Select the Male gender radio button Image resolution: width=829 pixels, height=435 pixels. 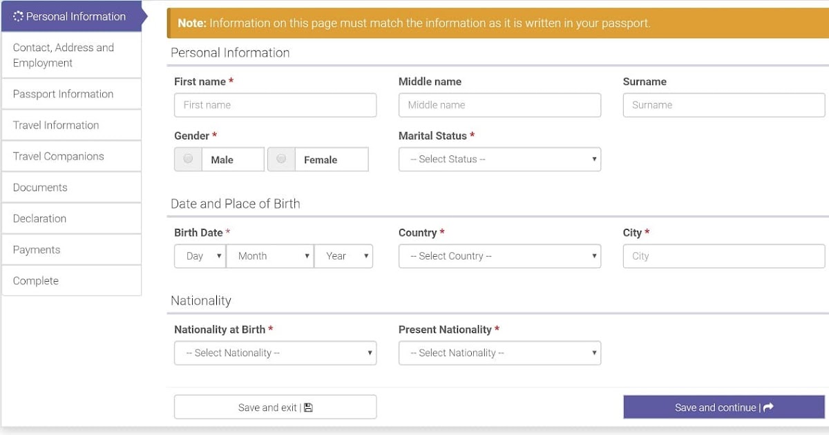(188, 159)
